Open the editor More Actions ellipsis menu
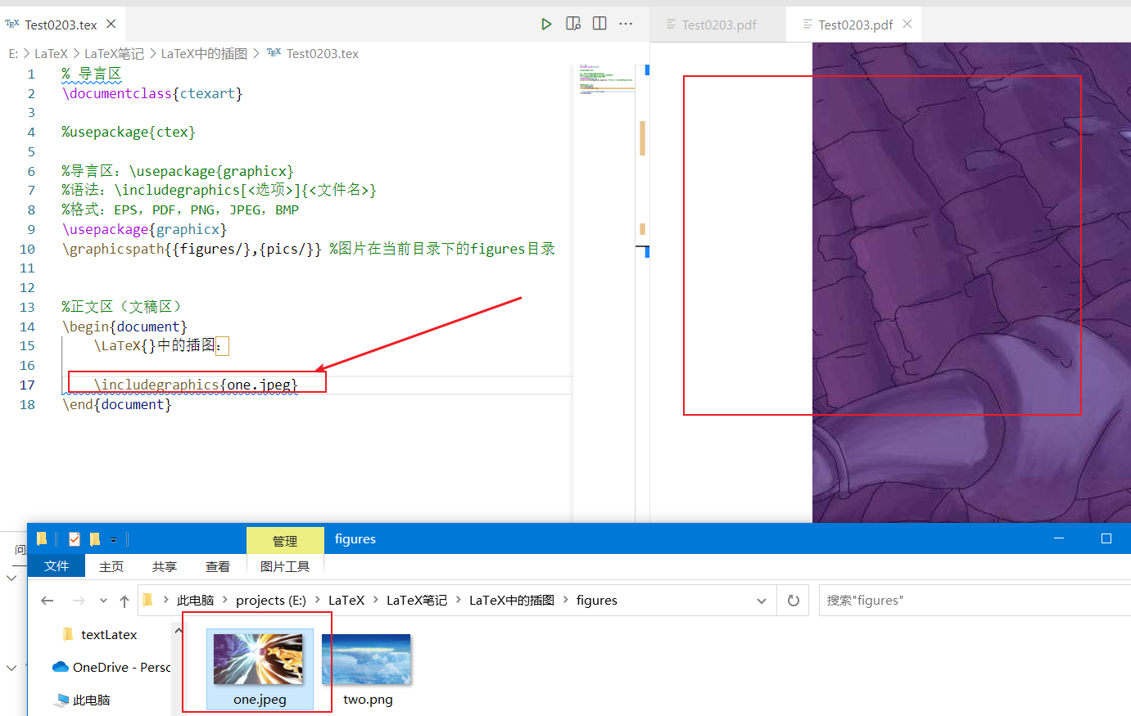 pos(626,24)
